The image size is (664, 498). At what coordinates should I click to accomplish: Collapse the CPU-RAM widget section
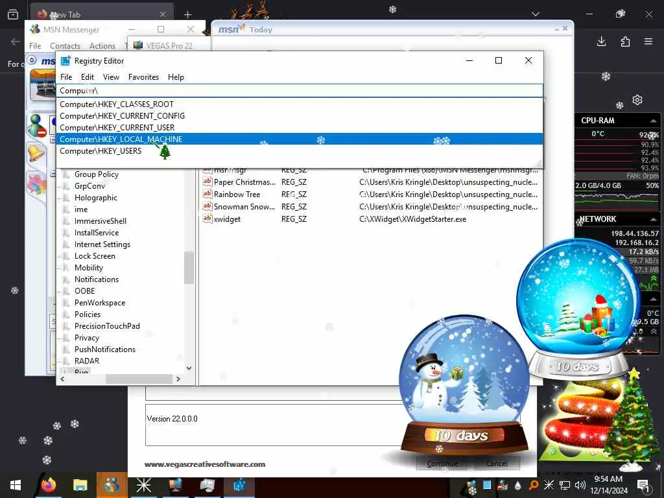click(653, 121)
